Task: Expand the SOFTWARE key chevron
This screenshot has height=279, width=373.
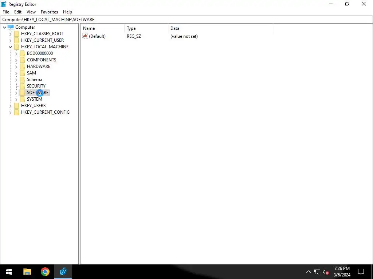Action: pos(16,93)
